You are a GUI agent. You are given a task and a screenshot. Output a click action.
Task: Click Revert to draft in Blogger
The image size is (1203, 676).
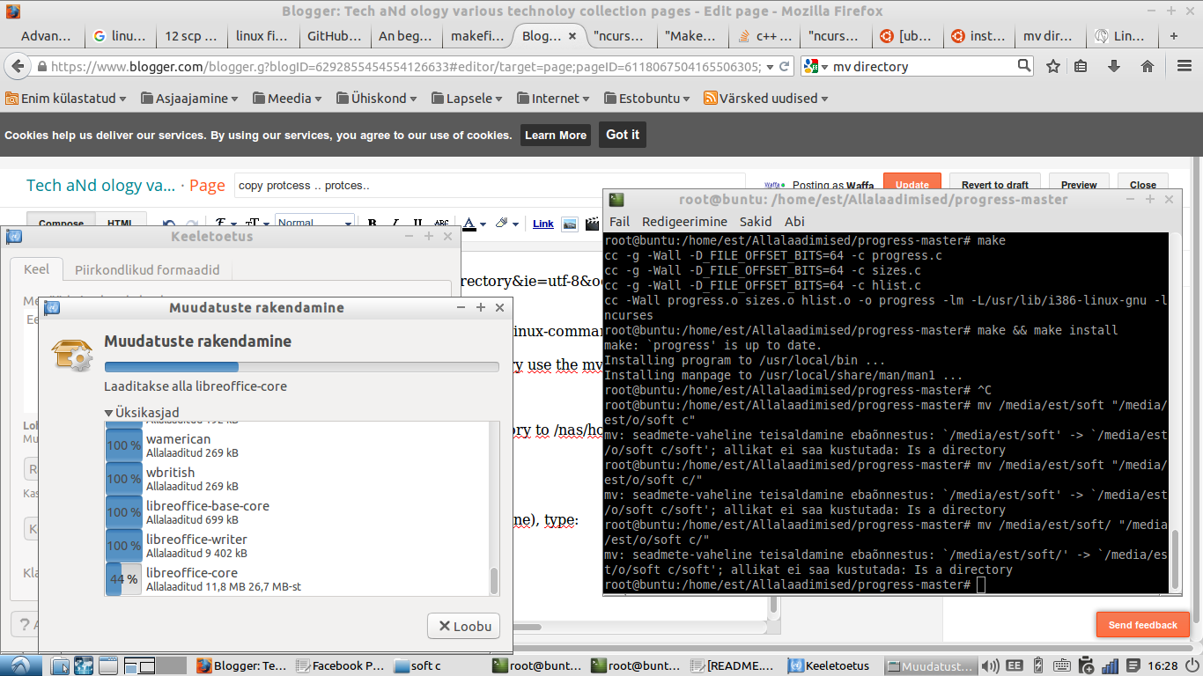pyautogui.click(x=995, y=185)
